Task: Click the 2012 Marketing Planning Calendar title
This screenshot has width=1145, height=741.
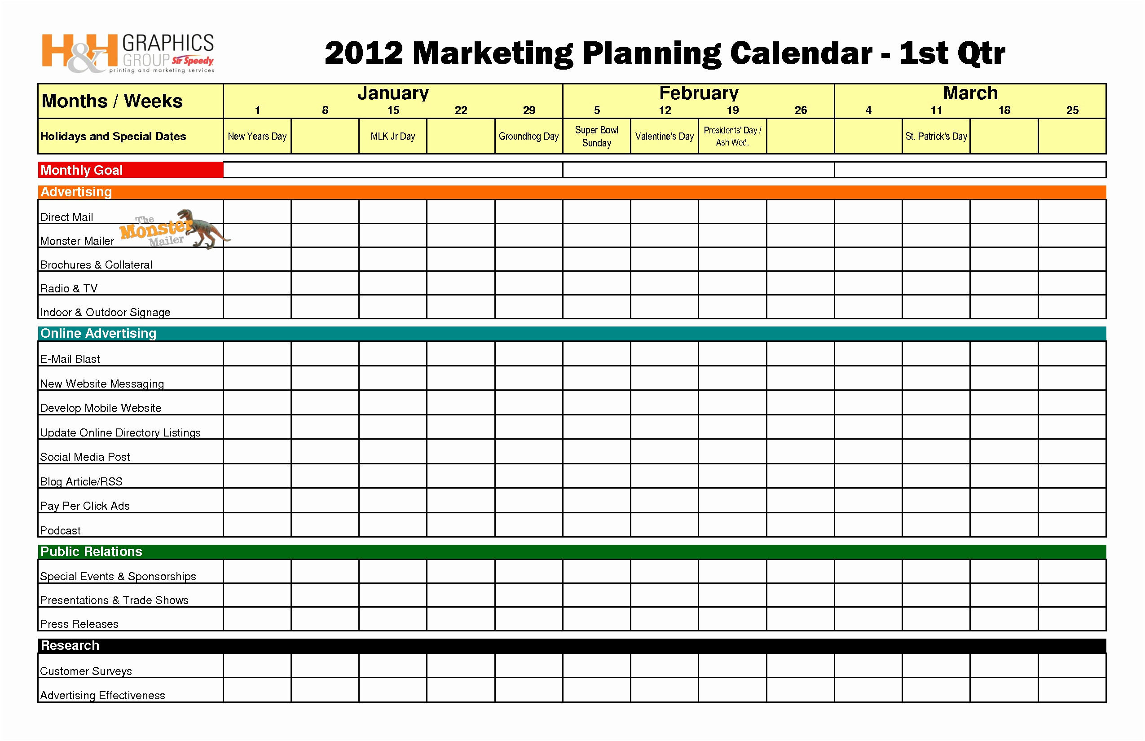Action: (665, 53)
